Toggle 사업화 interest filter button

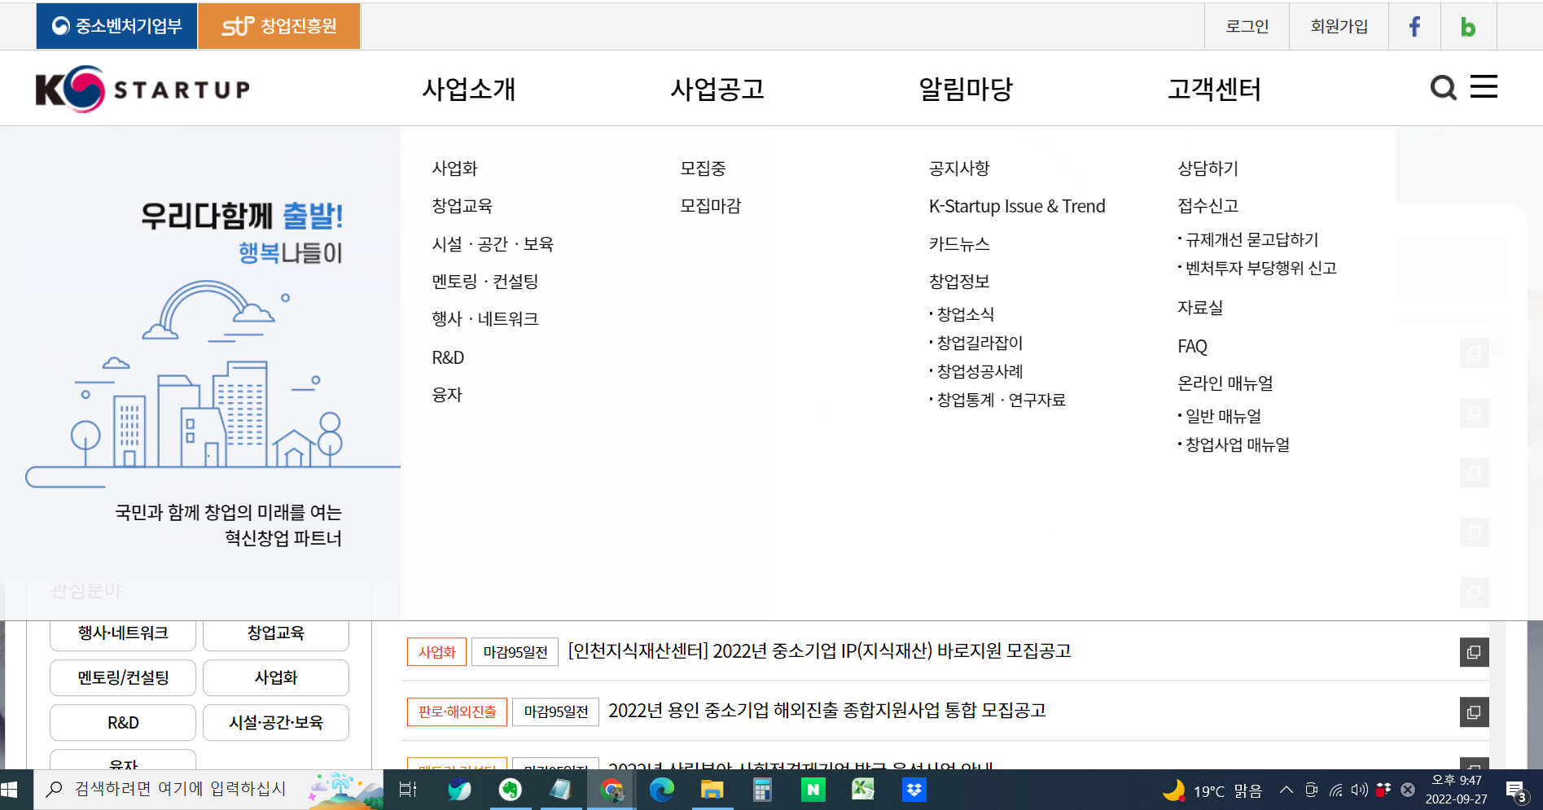click(276, 677)
